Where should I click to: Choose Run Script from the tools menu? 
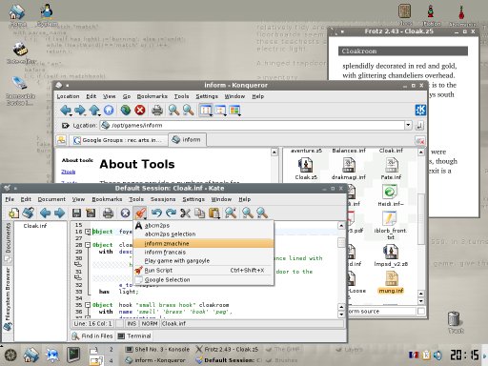point(203,271)
